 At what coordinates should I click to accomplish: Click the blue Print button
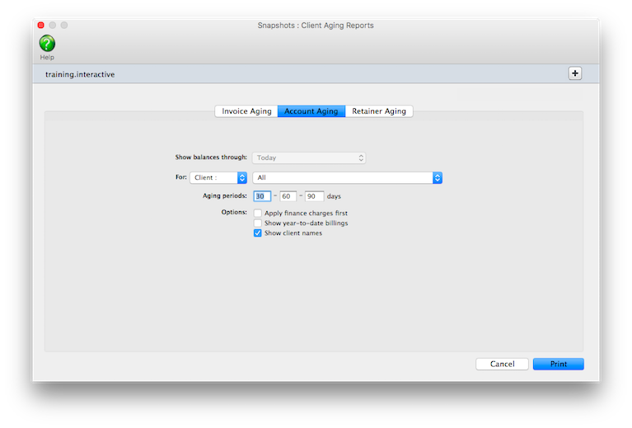558,364
